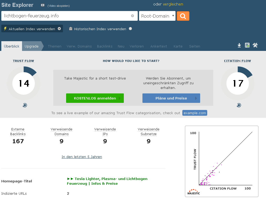Open the Themen tab
This screenshot has height=201, width=266.
click(55, 46)
